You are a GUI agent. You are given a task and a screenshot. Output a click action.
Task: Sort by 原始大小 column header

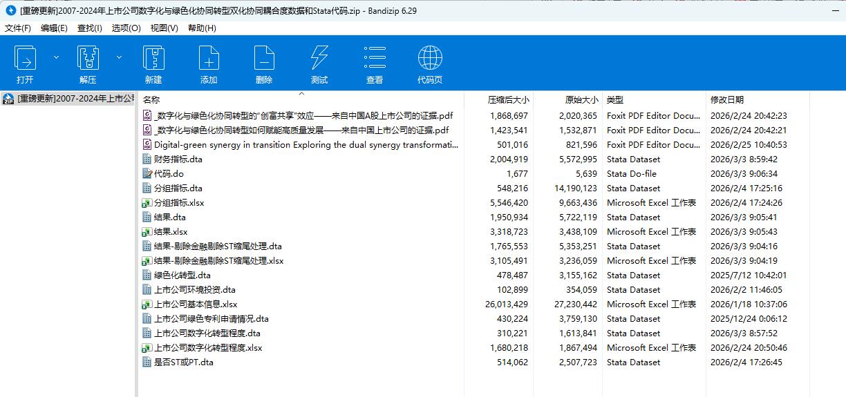[581, 100]
